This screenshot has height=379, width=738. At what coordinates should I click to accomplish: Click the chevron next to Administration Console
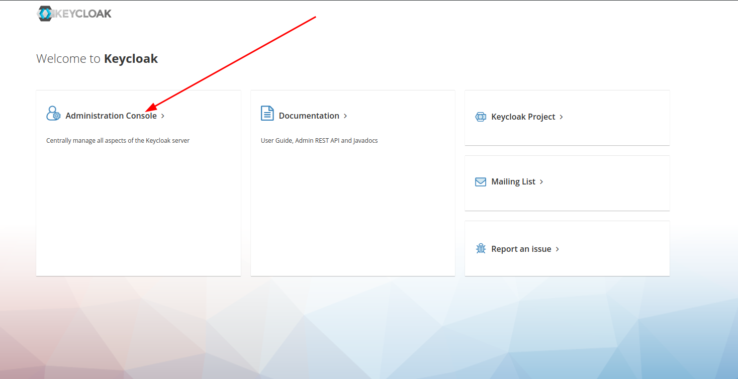[x=163, y=116]
